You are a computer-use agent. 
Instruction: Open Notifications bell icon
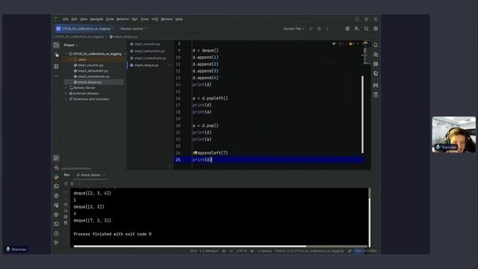coord(376,45)
